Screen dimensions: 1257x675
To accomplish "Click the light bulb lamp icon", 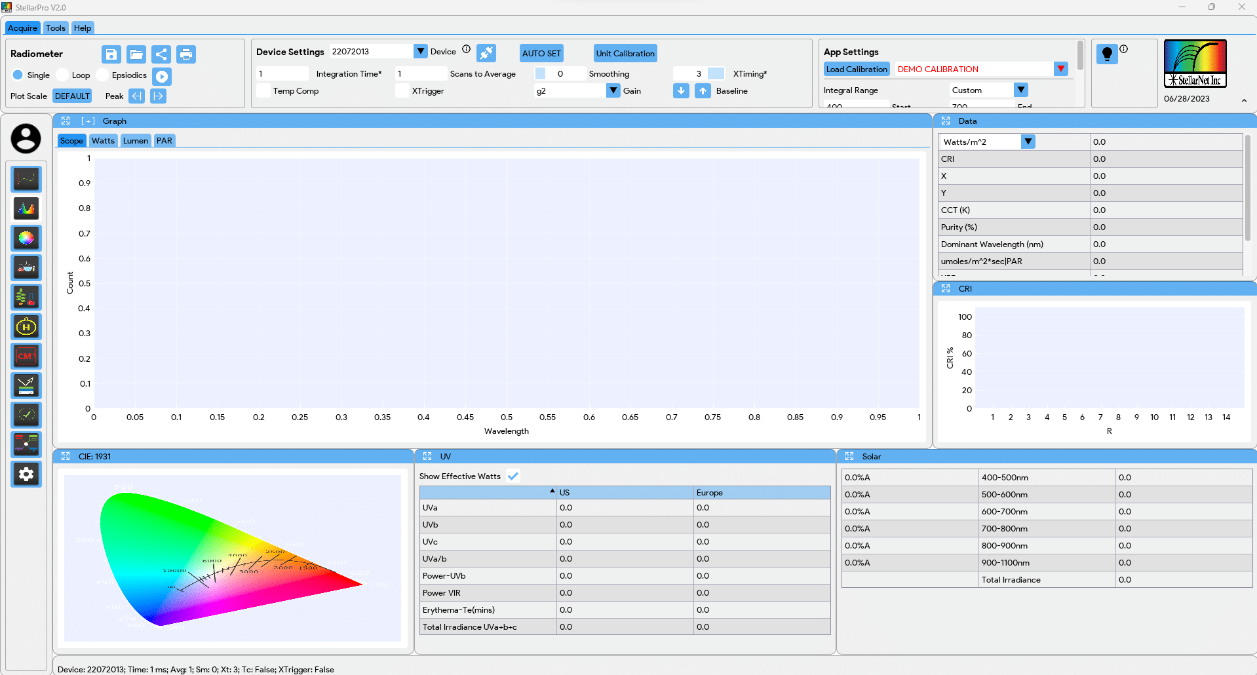I will coord(1107,54).
